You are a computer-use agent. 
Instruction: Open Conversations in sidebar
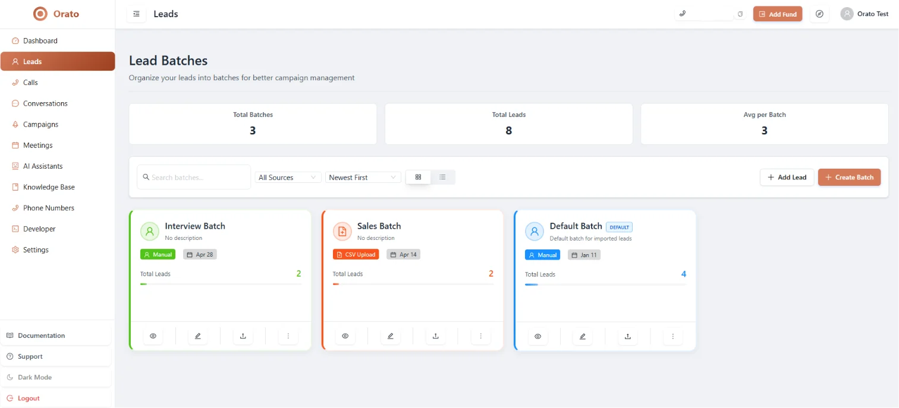click(x=58, y=103)
